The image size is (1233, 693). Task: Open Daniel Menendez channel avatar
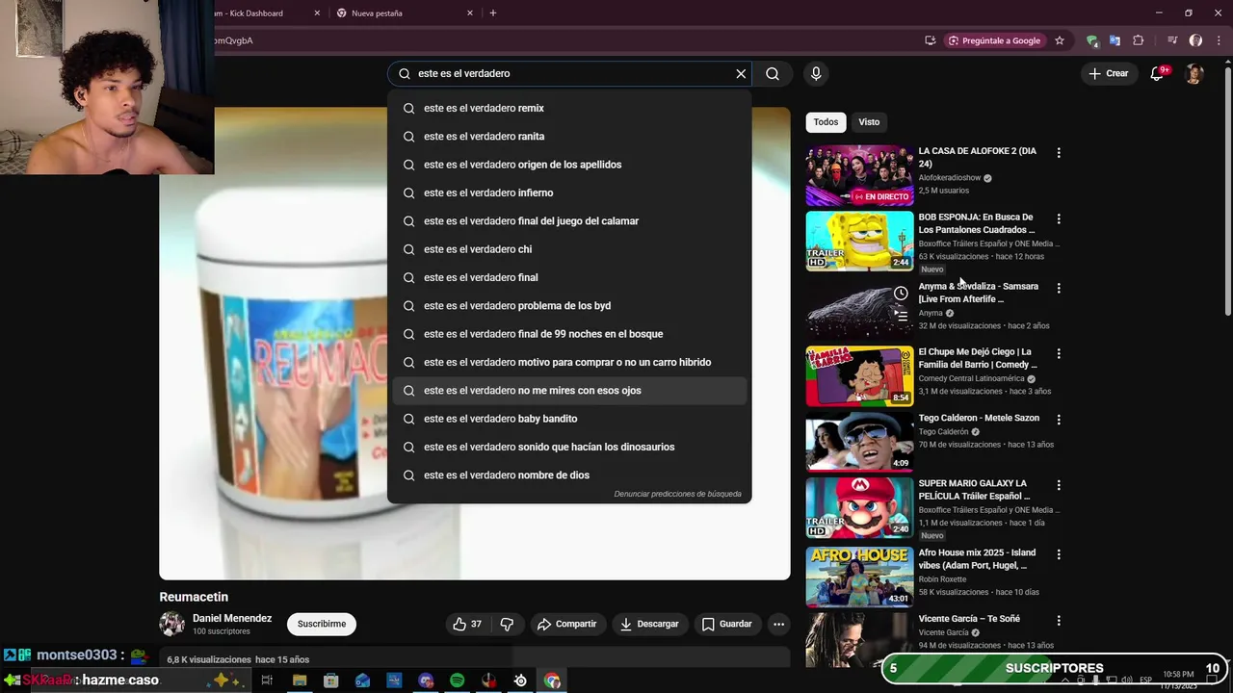point(171,624)
